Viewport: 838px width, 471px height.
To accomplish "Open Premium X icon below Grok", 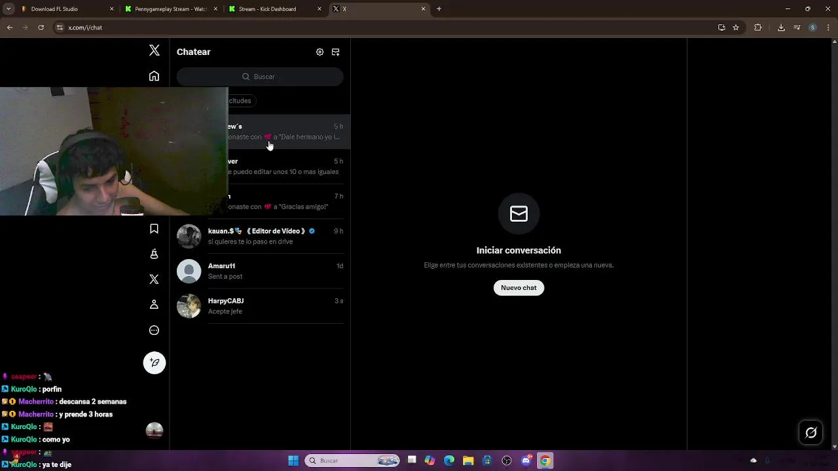I will click(x=154, y=279).
